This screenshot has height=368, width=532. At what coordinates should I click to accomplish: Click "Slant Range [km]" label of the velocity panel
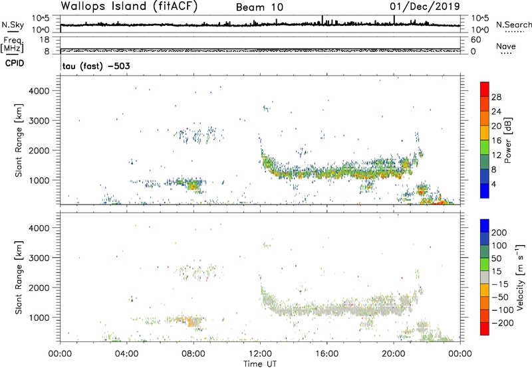[19, 278]
